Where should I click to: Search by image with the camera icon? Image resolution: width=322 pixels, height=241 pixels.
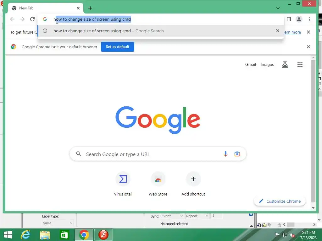[x=237, y=154]
